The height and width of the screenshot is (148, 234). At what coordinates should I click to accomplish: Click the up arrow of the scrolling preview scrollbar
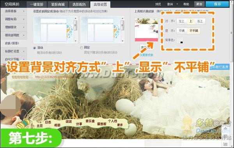click(x=76, y=18)
